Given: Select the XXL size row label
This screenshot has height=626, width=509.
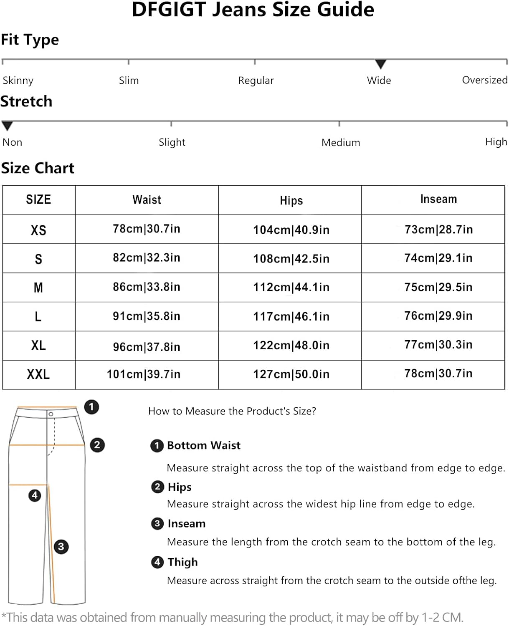Looking at the screenshot, I should [38, 374].
